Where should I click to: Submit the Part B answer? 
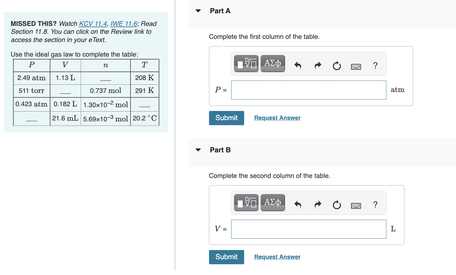(226, 257)
